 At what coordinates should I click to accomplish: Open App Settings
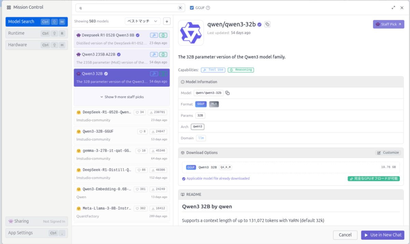coord(37,233)
